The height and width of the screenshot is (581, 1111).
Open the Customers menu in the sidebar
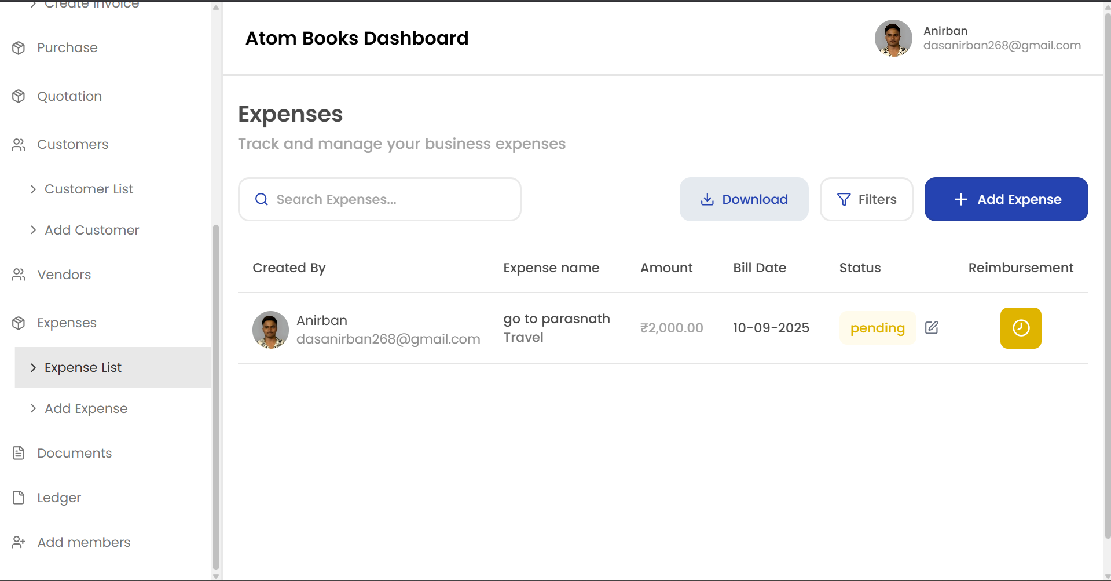(72, 144)
